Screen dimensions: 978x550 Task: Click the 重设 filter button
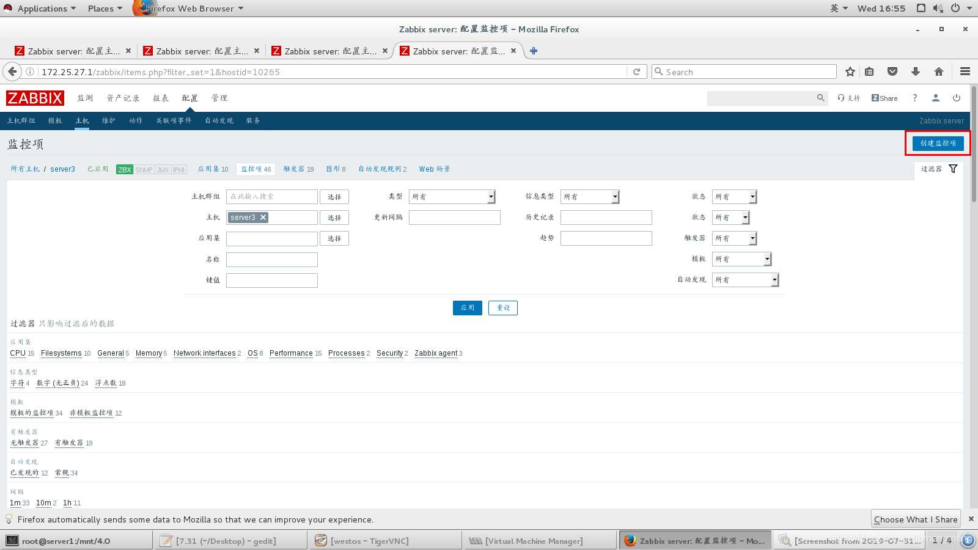point(503,307)
